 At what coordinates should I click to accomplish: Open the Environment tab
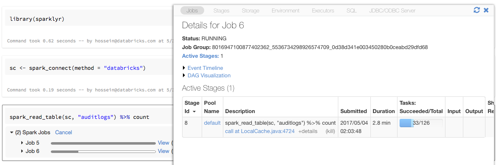pos(285,10)
